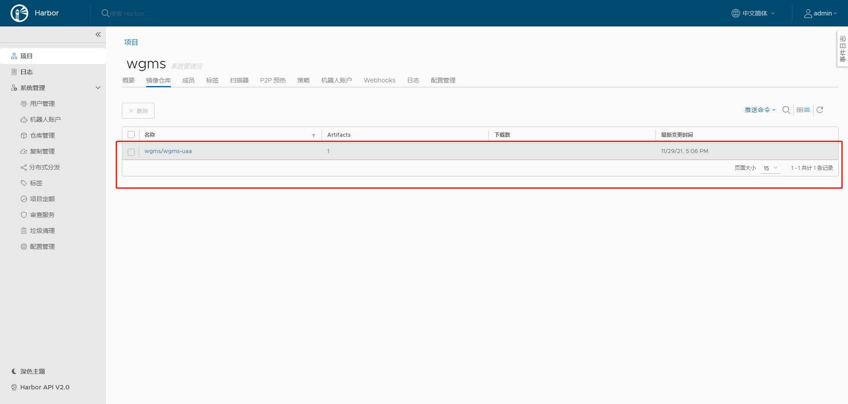Check the wgms/wgms-uaa row checkbox
Screen dimensions: 848x404
131,152
